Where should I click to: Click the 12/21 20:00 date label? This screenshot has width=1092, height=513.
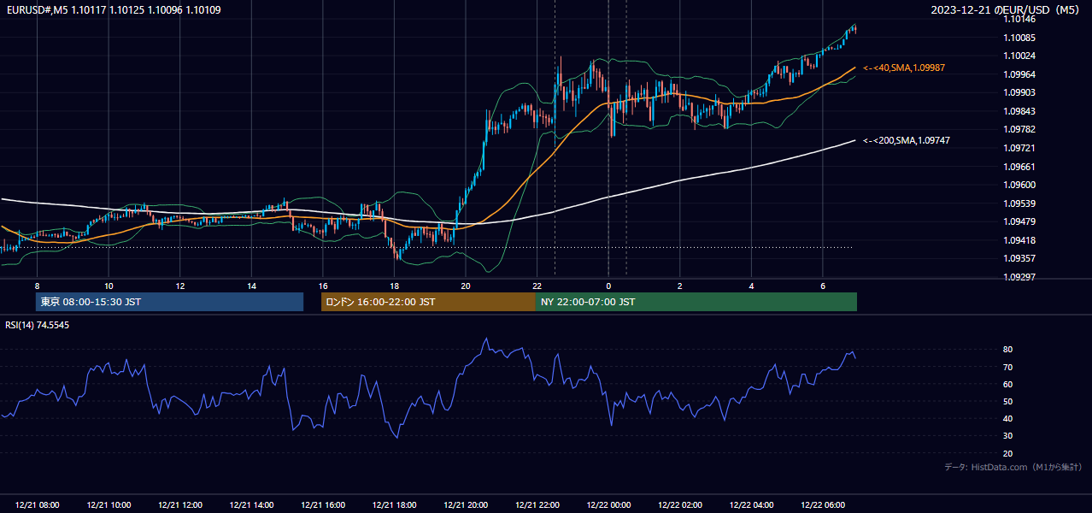466,505
